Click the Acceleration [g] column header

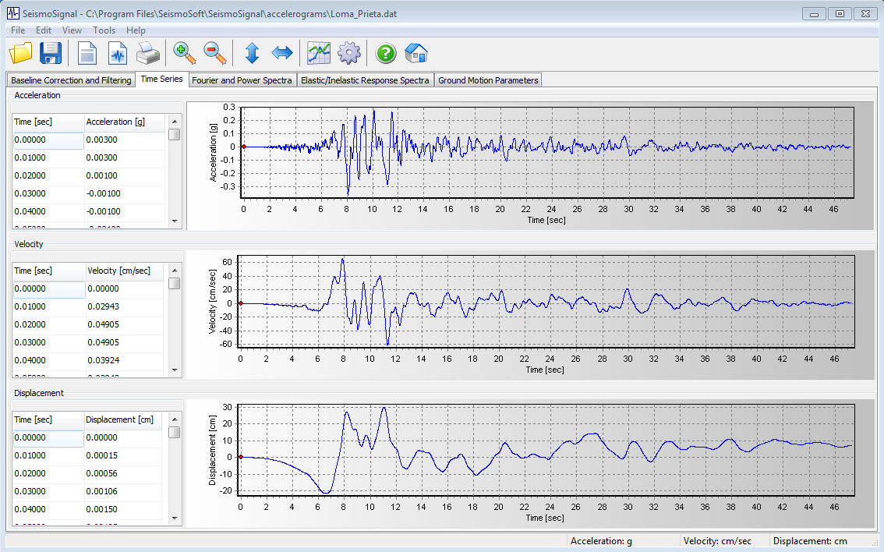point(125,122)
